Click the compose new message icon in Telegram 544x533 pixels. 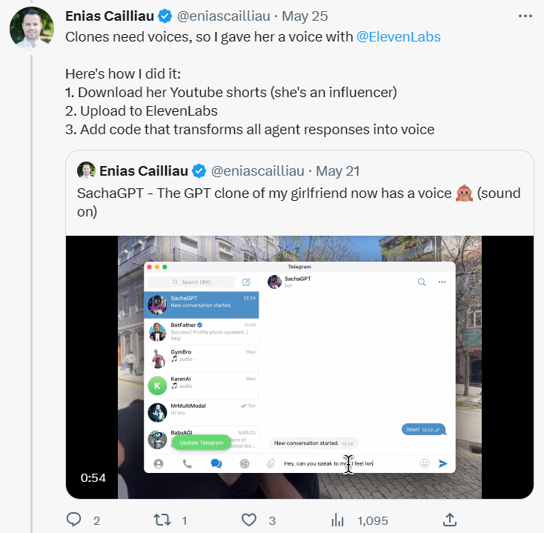pyautogui.click(x=246, y=282)
